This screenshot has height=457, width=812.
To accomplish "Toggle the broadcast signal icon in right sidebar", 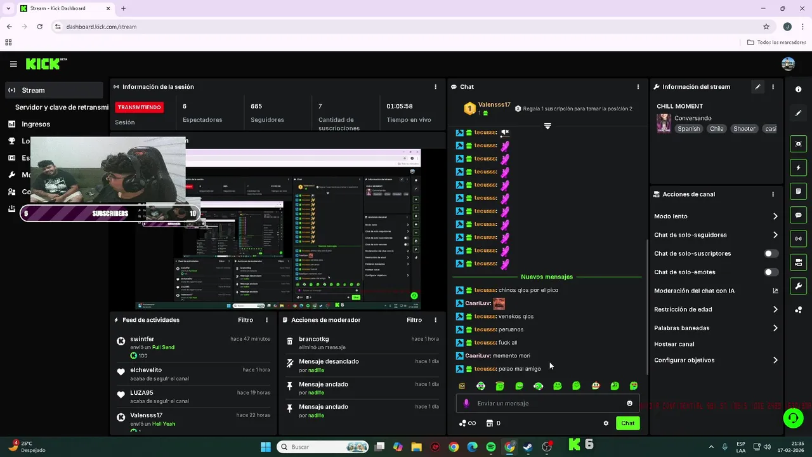I will pyautogui.click(x=798, y=239).
